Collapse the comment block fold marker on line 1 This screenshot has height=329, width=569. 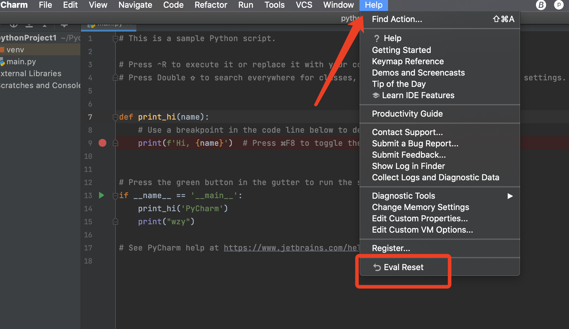pyautogui.click(x=115, y=39)
